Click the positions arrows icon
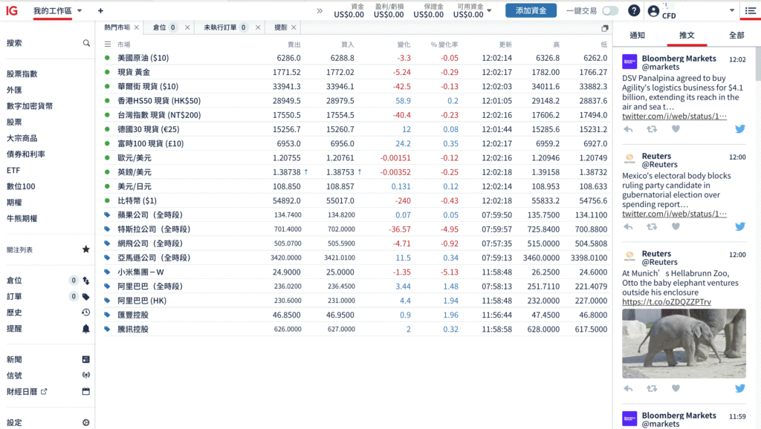 pos(86,281)
